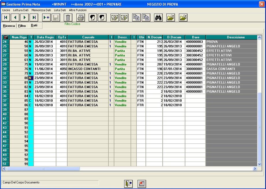Click the horizontal scrollbar right arrow
The image size is (266, 189).
click(255, 169)
